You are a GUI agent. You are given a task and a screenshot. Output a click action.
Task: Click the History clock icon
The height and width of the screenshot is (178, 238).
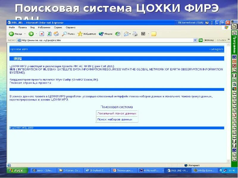point(118,34)
